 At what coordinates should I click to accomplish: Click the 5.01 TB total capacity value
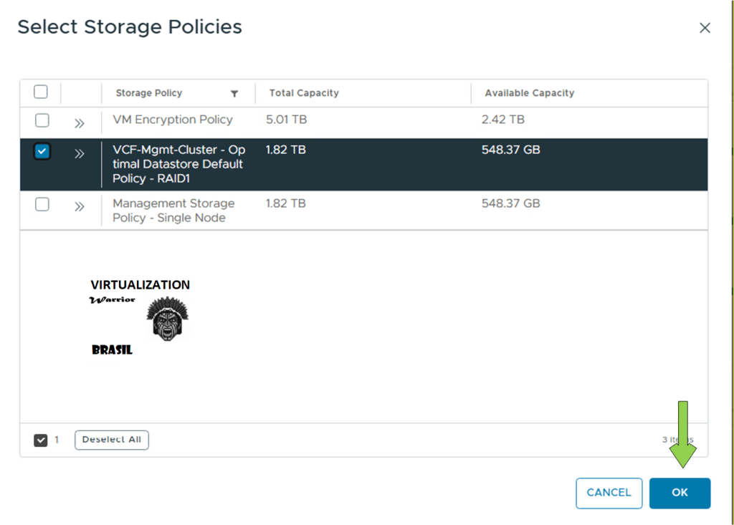(285, 120)
